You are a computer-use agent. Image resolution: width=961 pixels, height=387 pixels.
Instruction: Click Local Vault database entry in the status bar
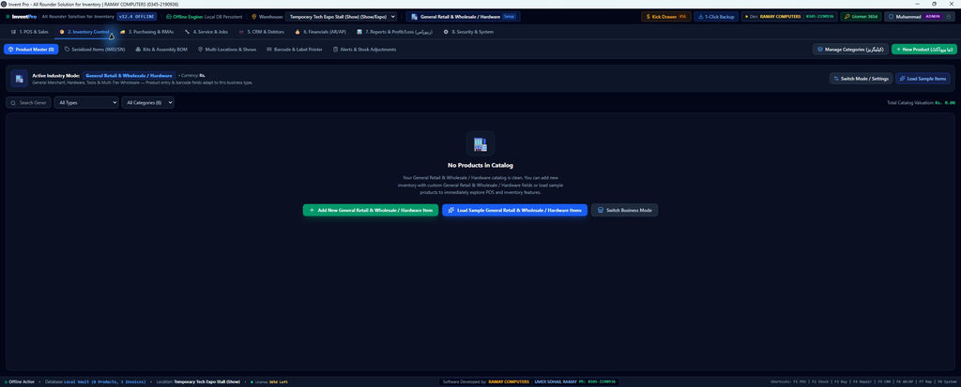105,381
